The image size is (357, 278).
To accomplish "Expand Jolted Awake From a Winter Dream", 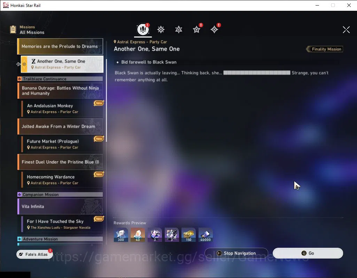I will coord(60,126).
